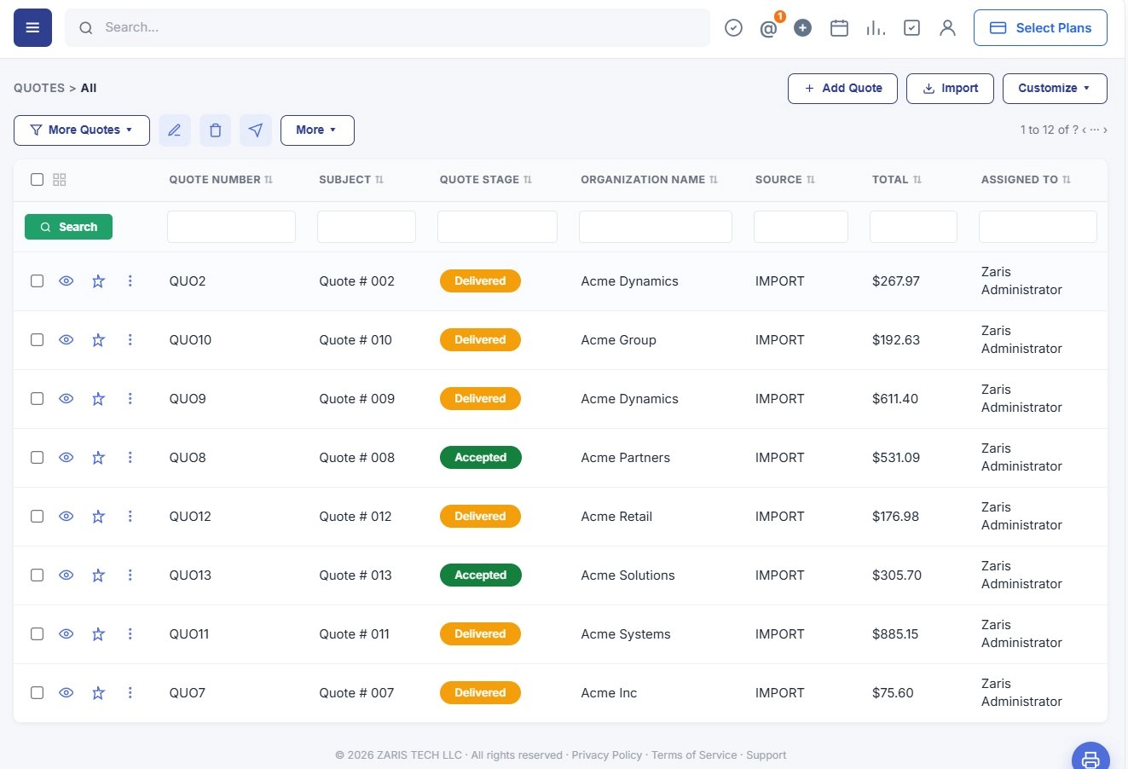Focus the Quote Number filter field
The image size is (1128, 769).
click(231, 227)
